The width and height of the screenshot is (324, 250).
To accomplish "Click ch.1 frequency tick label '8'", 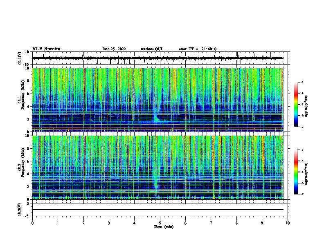I will click(x=28, y=81).
